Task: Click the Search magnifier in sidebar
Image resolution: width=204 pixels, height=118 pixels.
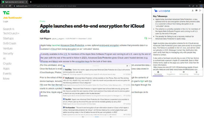Action: pos(13,29)
